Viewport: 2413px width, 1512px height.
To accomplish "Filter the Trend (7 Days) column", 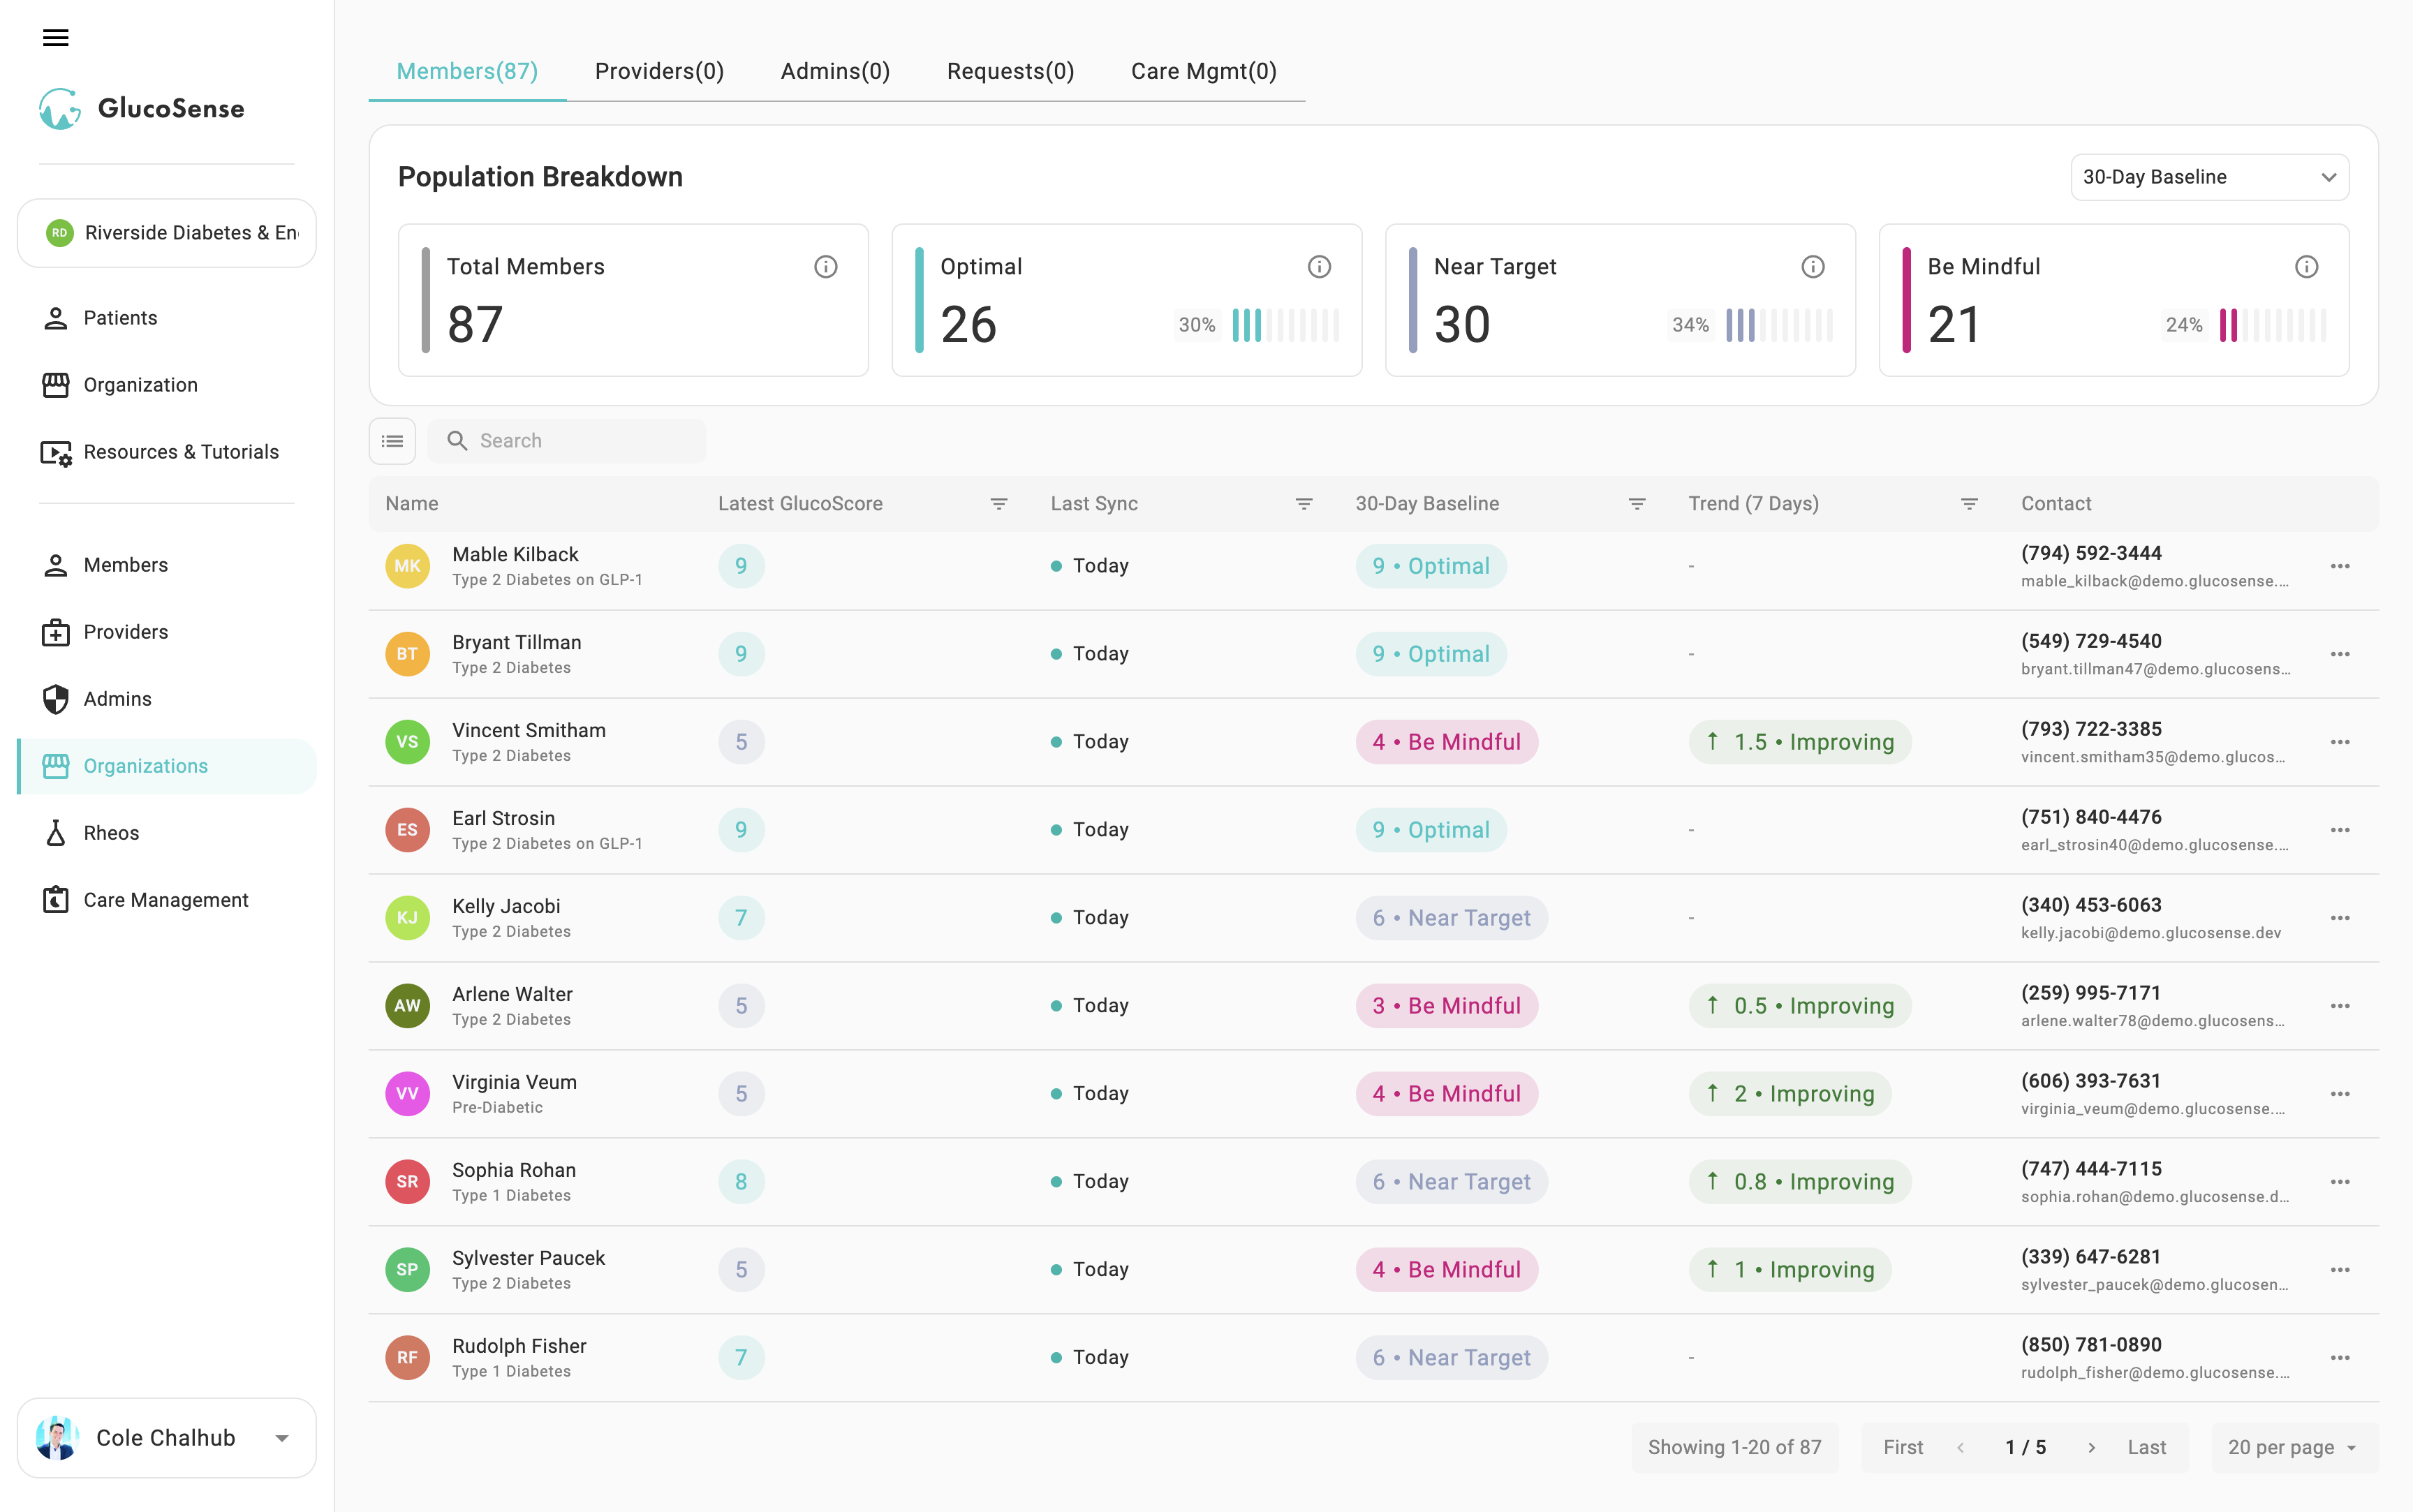I will point(1969,504).
